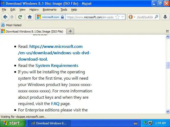Click the address bar URL field
This screenshot has width=170, height=127.
(90, 17)
